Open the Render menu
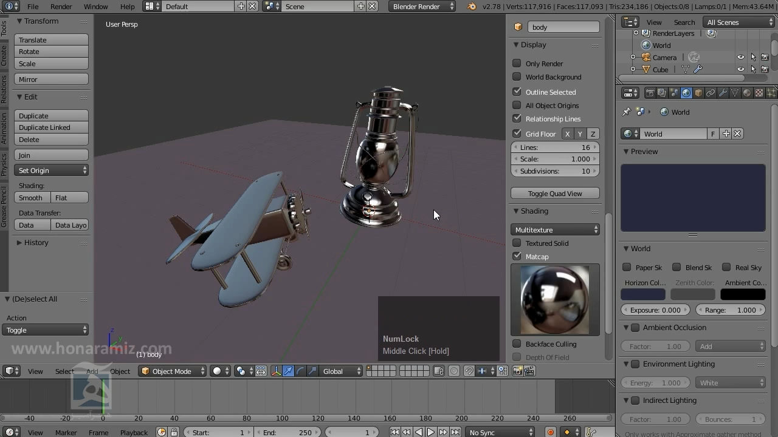This screenshot has width=778, height=437. pos(61,6)
